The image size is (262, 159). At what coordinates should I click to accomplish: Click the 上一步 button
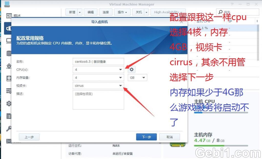click(29, 137)
